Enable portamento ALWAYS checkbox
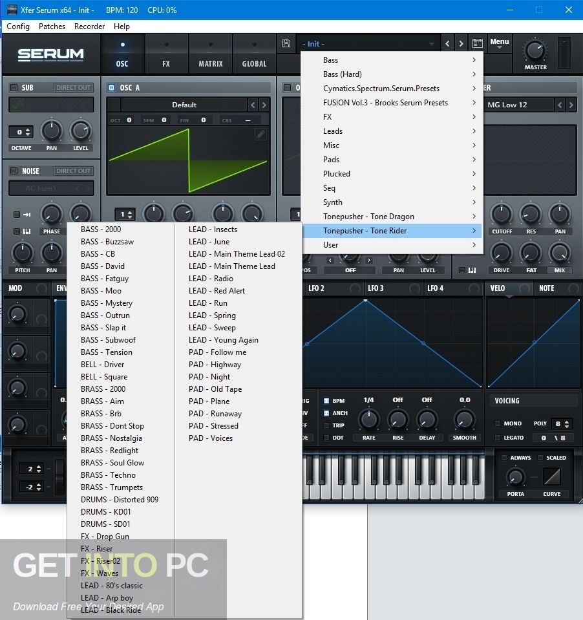Image resolution: width=583 pixels, height=620 pixels. click(504, 458)
